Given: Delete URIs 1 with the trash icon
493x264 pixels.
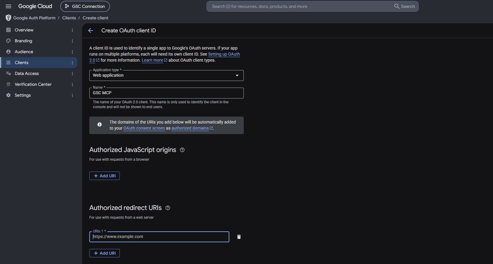Looking at the screenshot, I should [239, 237].
